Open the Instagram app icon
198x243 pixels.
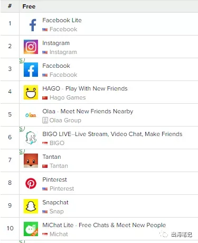pos(31,47)
